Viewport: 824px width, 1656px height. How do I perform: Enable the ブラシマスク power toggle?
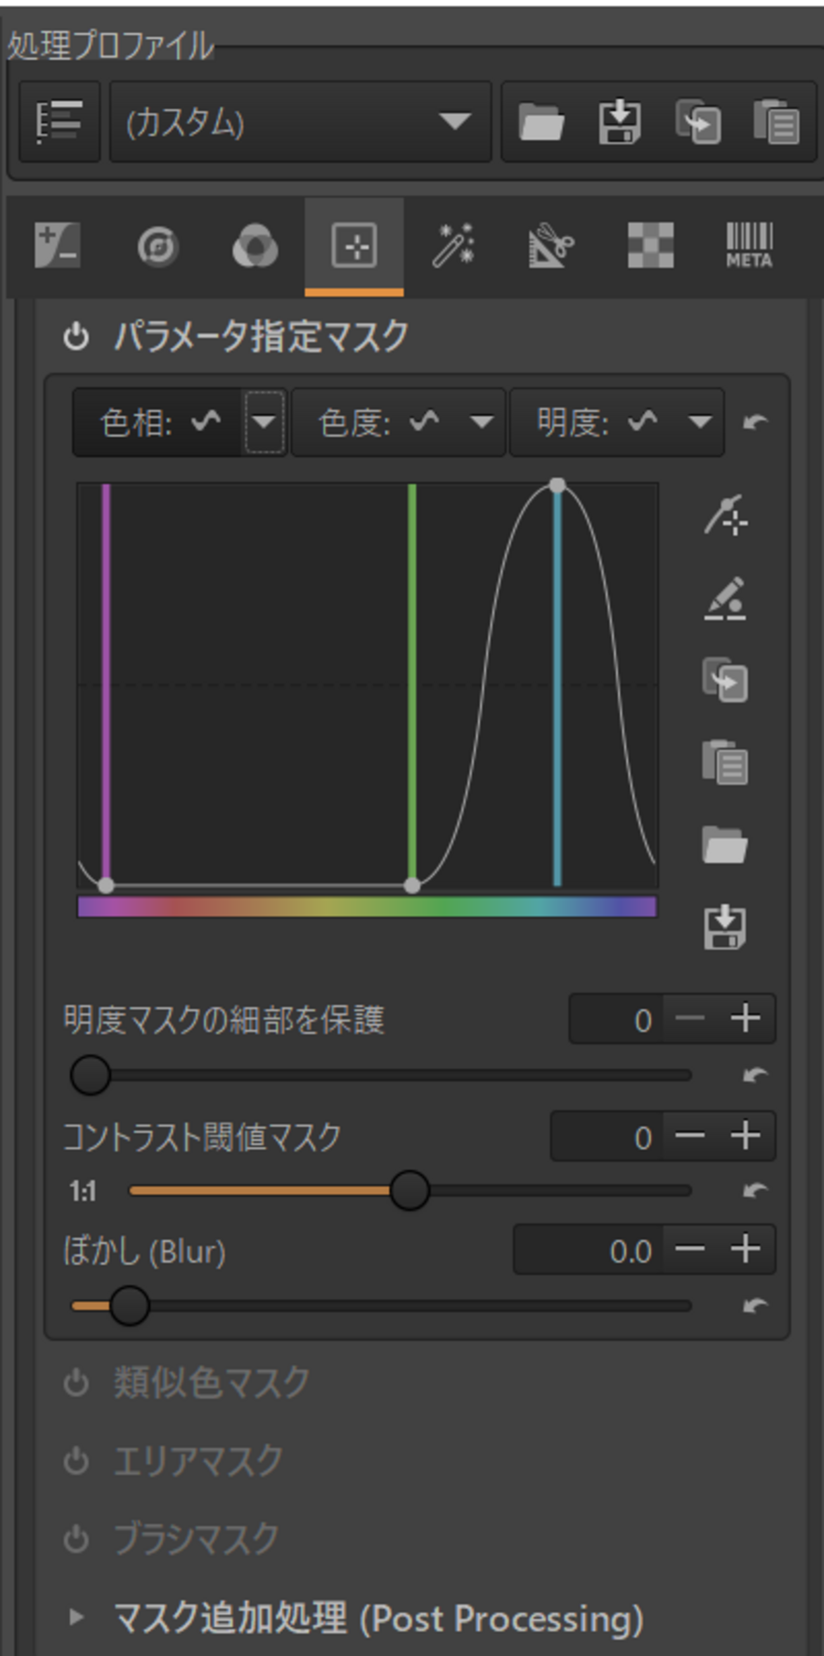point(76,1539)
